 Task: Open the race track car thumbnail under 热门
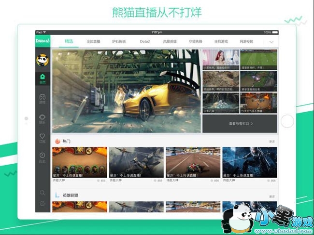tap(193, 162)
